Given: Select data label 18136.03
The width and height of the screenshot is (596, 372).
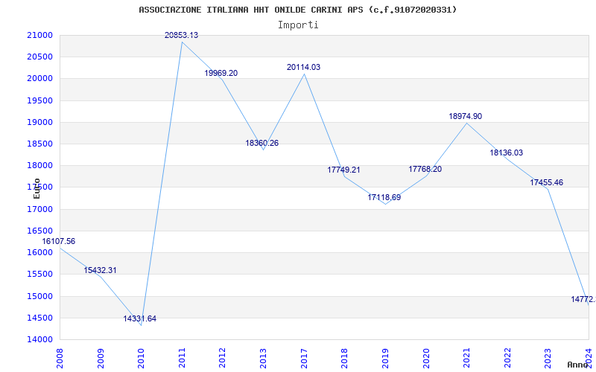Looking at the screenshot, I should (506, 153).
